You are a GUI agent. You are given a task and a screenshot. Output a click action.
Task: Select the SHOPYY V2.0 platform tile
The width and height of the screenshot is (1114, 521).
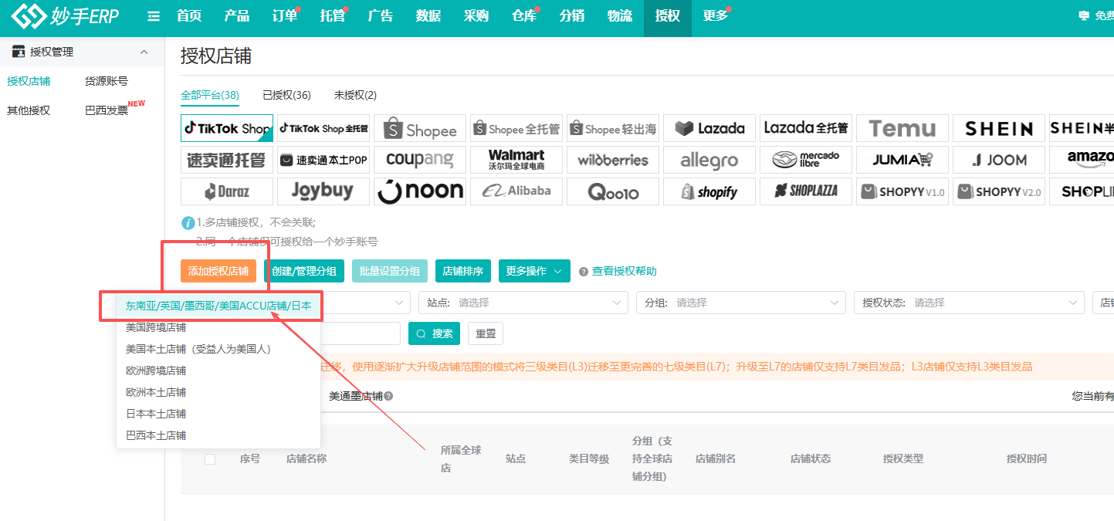pos(999,191)
